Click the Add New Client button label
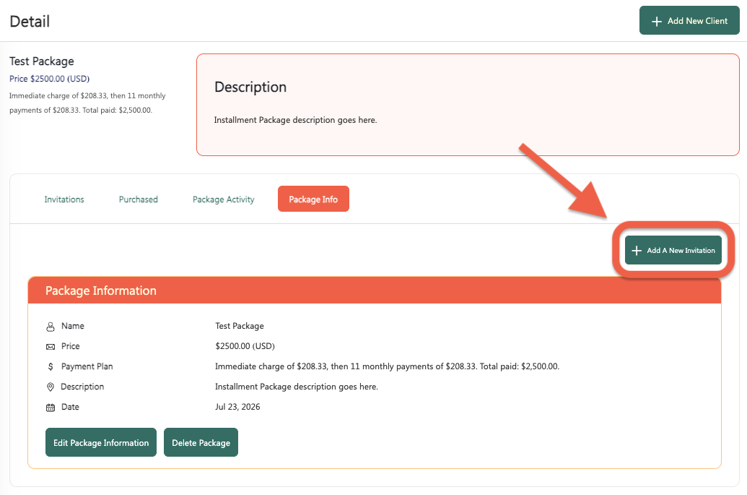747x495 pixels. (697, 21)
